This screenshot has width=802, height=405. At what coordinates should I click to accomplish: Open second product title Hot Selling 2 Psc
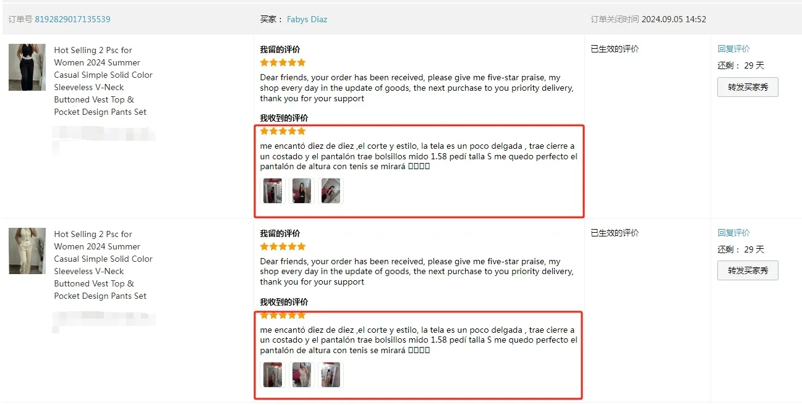[x=103, y=265]
